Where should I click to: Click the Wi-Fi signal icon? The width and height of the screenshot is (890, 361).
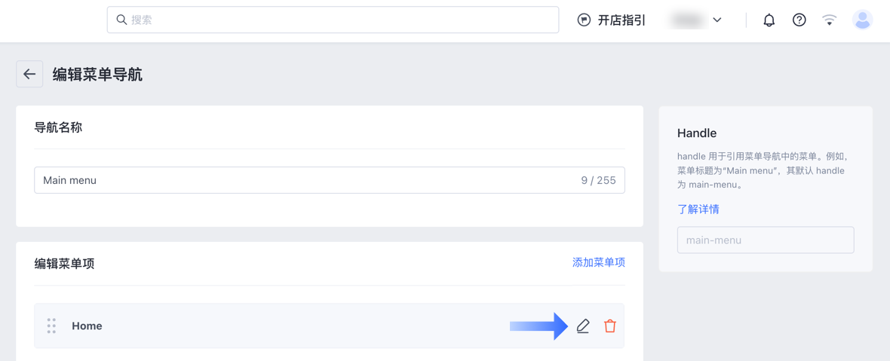[830, 20]
